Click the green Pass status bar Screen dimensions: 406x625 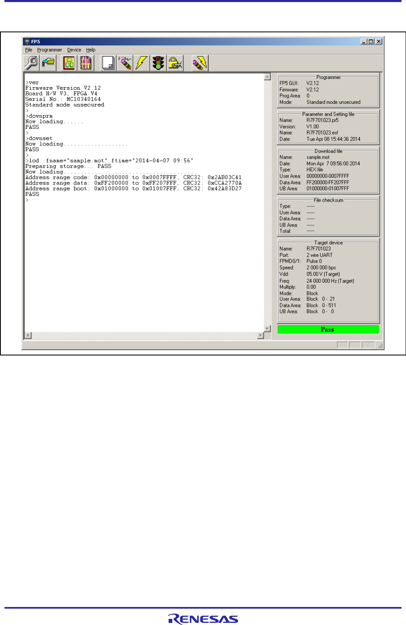pos(328,329)
